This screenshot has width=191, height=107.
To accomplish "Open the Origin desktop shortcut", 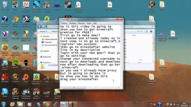I will (26, 78).
